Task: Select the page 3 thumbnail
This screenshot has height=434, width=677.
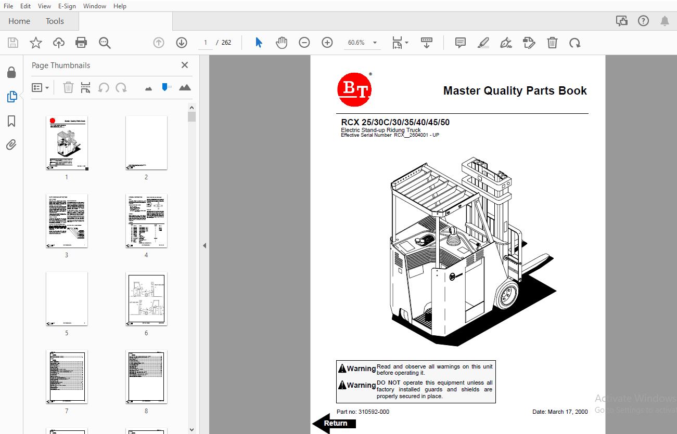Action: (67, 221)
